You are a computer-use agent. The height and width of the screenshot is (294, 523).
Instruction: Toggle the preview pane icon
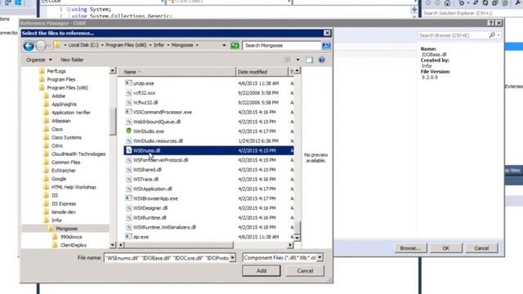click(x=309, y=60)
